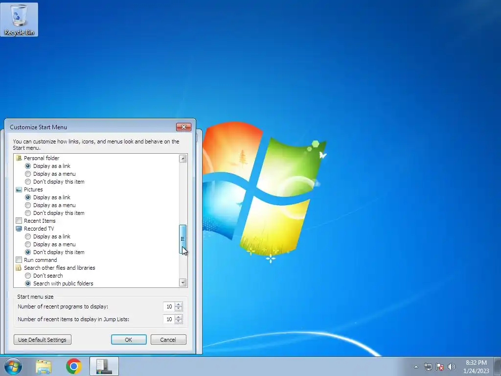501x376 pixels.
Task: Open the network tray icon
Action: coord(428,367)
